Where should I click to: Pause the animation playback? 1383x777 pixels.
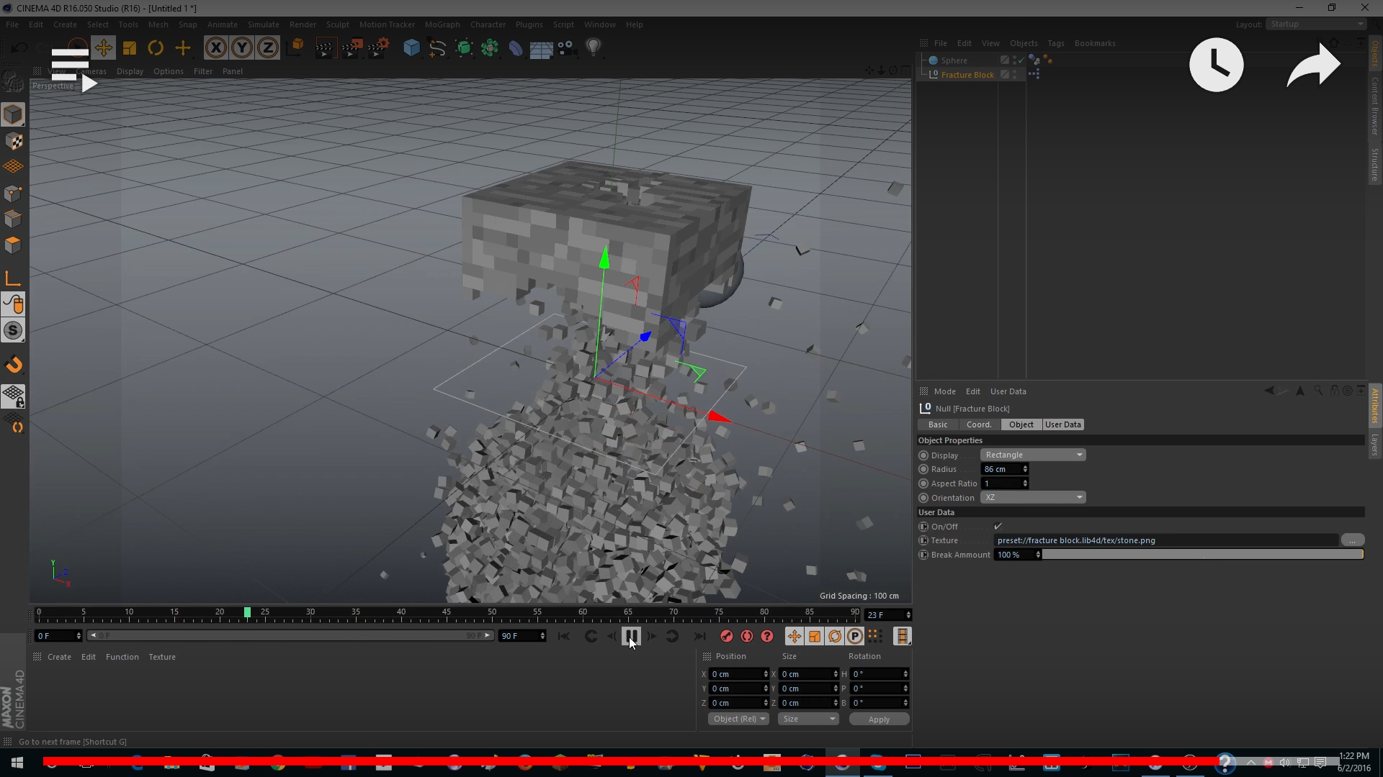tap(631, 636)
